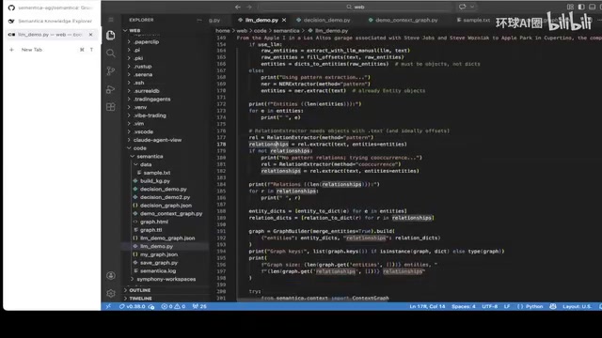
Task: Open the Source Control view
Action: [111, 71]
